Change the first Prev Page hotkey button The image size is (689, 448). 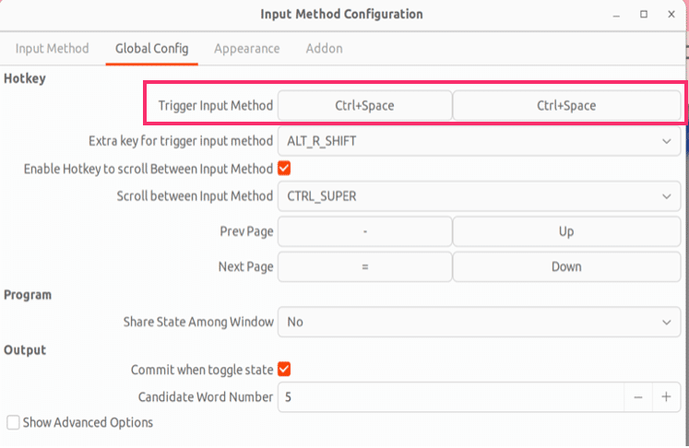pyautogui.click(x=364, y=231)
